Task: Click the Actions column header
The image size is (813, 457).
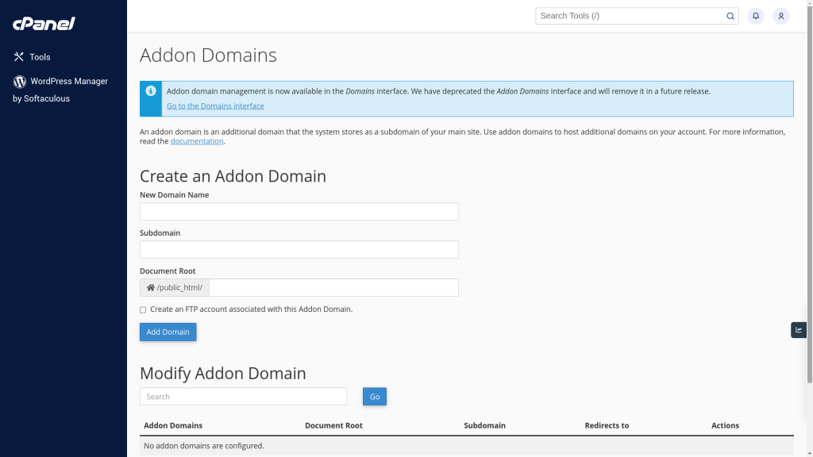Action: [x=725, y=425]
